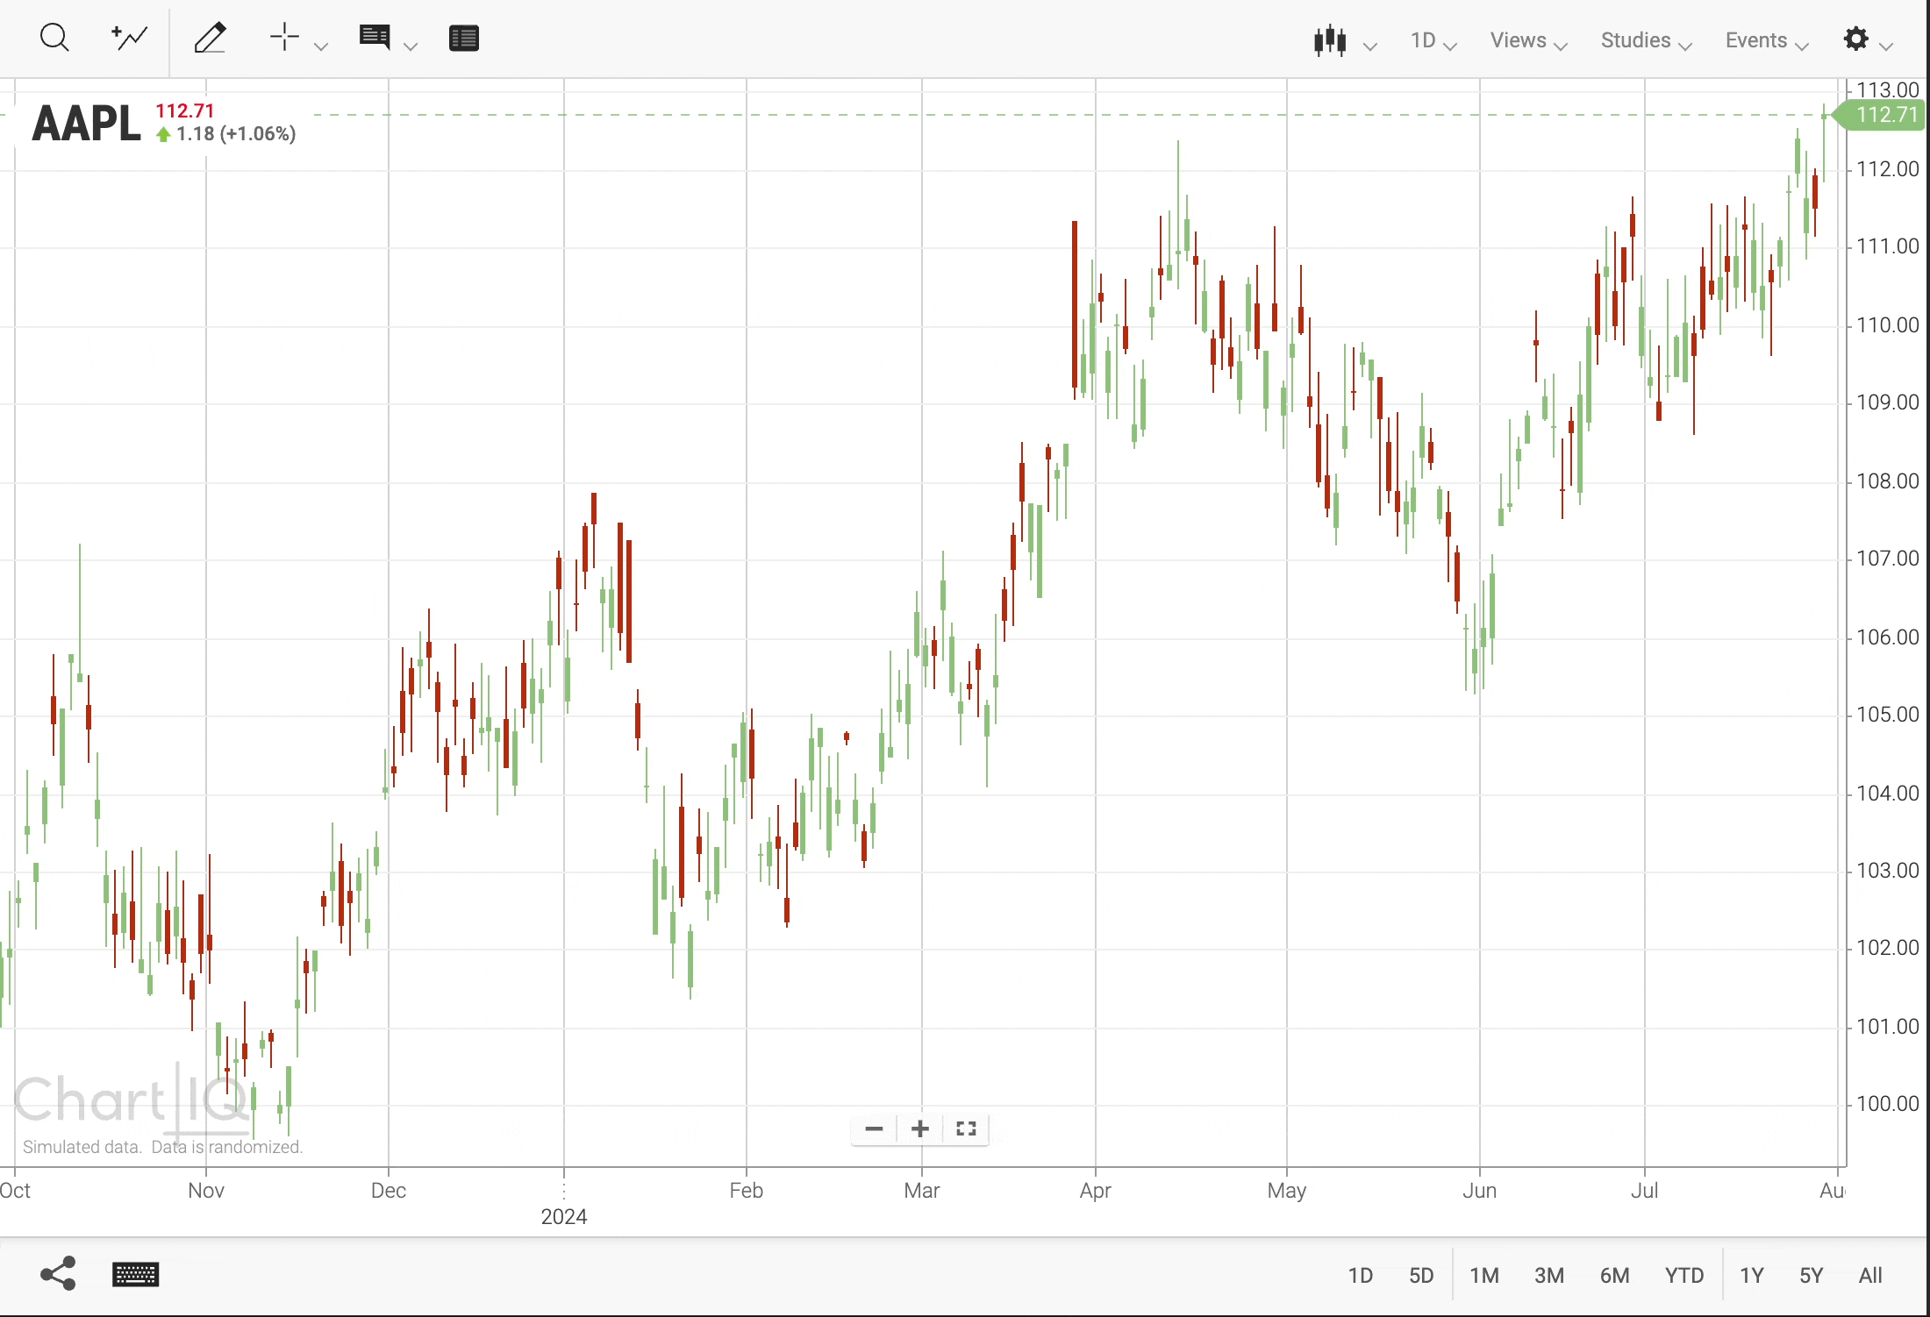Click the Nov label on time axis
The height and width of the screenshot is (1317, 1930).
click(206, 1191)
